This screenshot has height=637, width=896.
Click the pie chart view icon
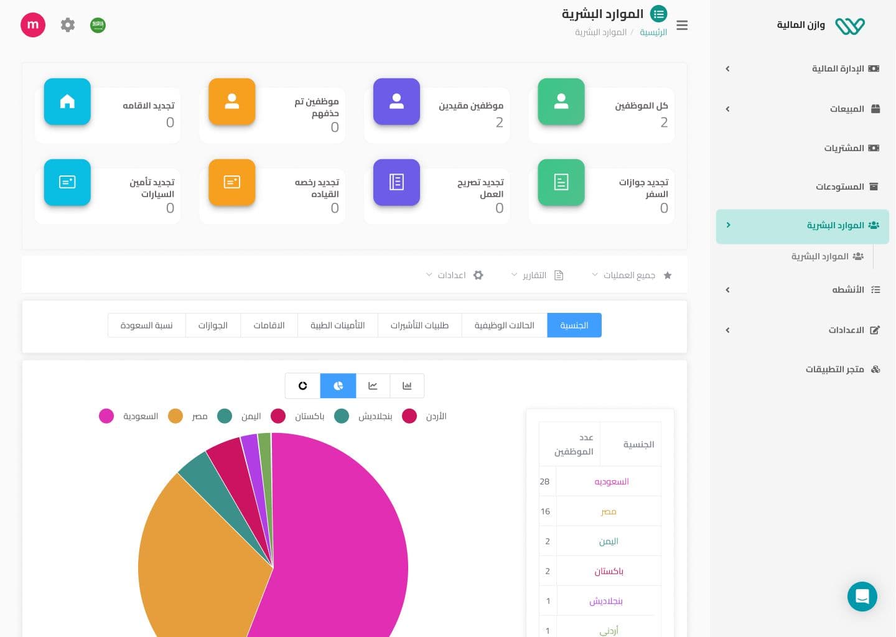tap(338, 386)
